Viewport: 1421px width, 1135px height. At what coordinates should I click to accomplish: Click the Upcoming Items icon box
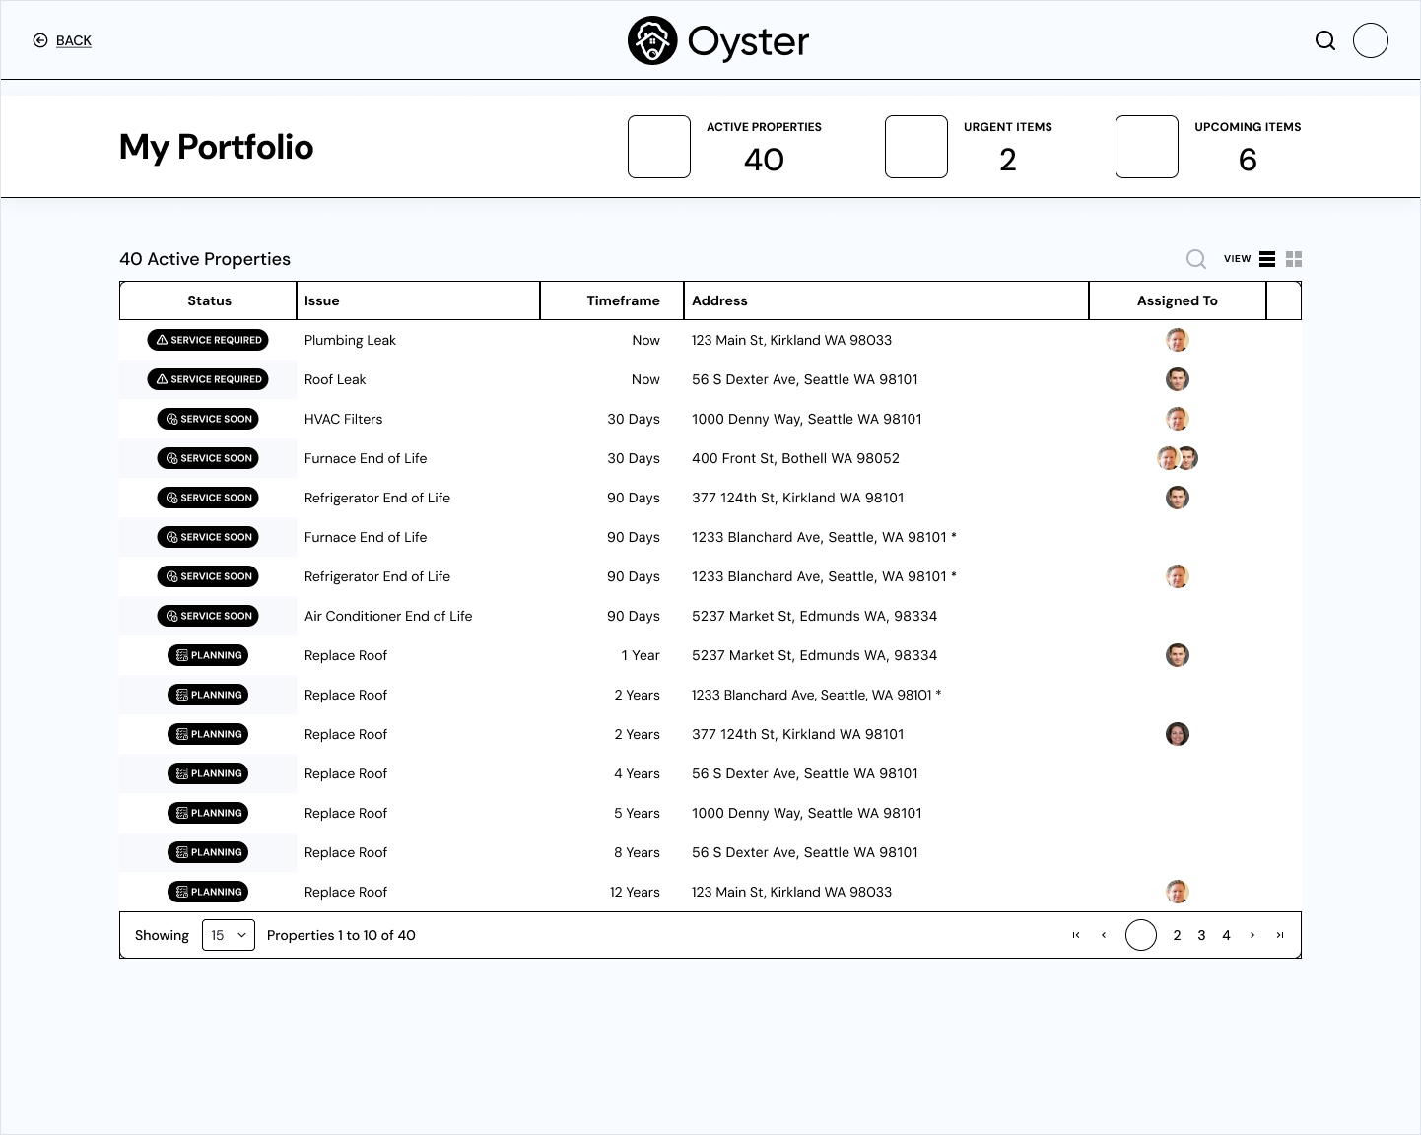tap(1147, 147)
